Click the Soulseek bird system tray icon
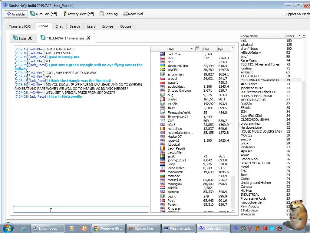The width and height of the screenshot is (310, 233). [236, 228]
